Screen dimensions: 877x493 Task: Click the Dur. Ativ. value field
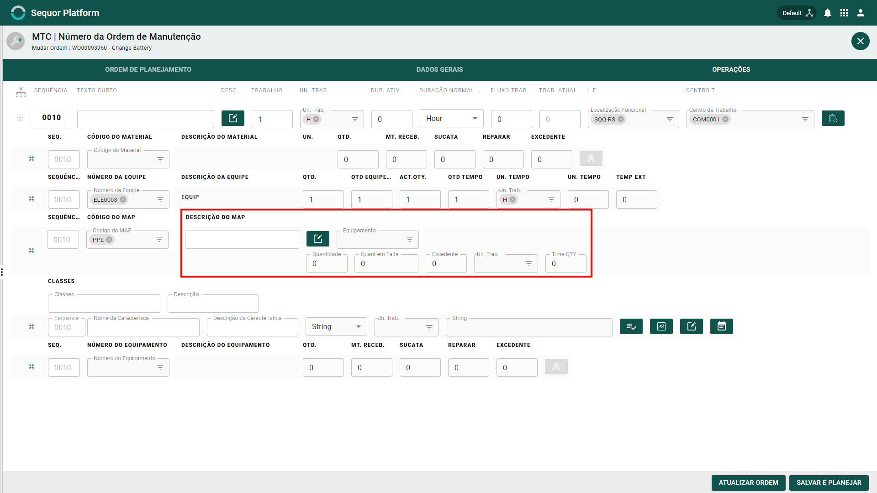tap(392, 119)
